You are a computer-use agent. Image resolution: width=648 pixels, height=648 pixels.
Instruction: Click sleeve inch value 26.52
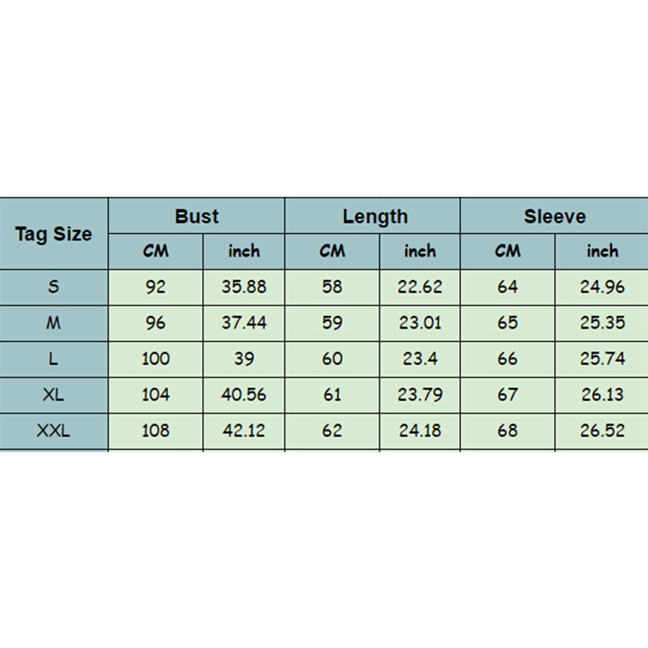pyautogui.click(x=602, y=430)
